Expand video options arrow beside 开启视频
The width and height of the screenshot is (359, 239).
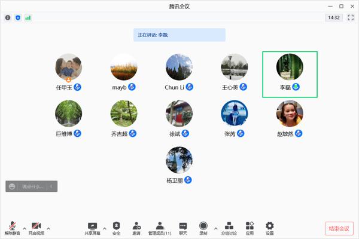point(48,228)
